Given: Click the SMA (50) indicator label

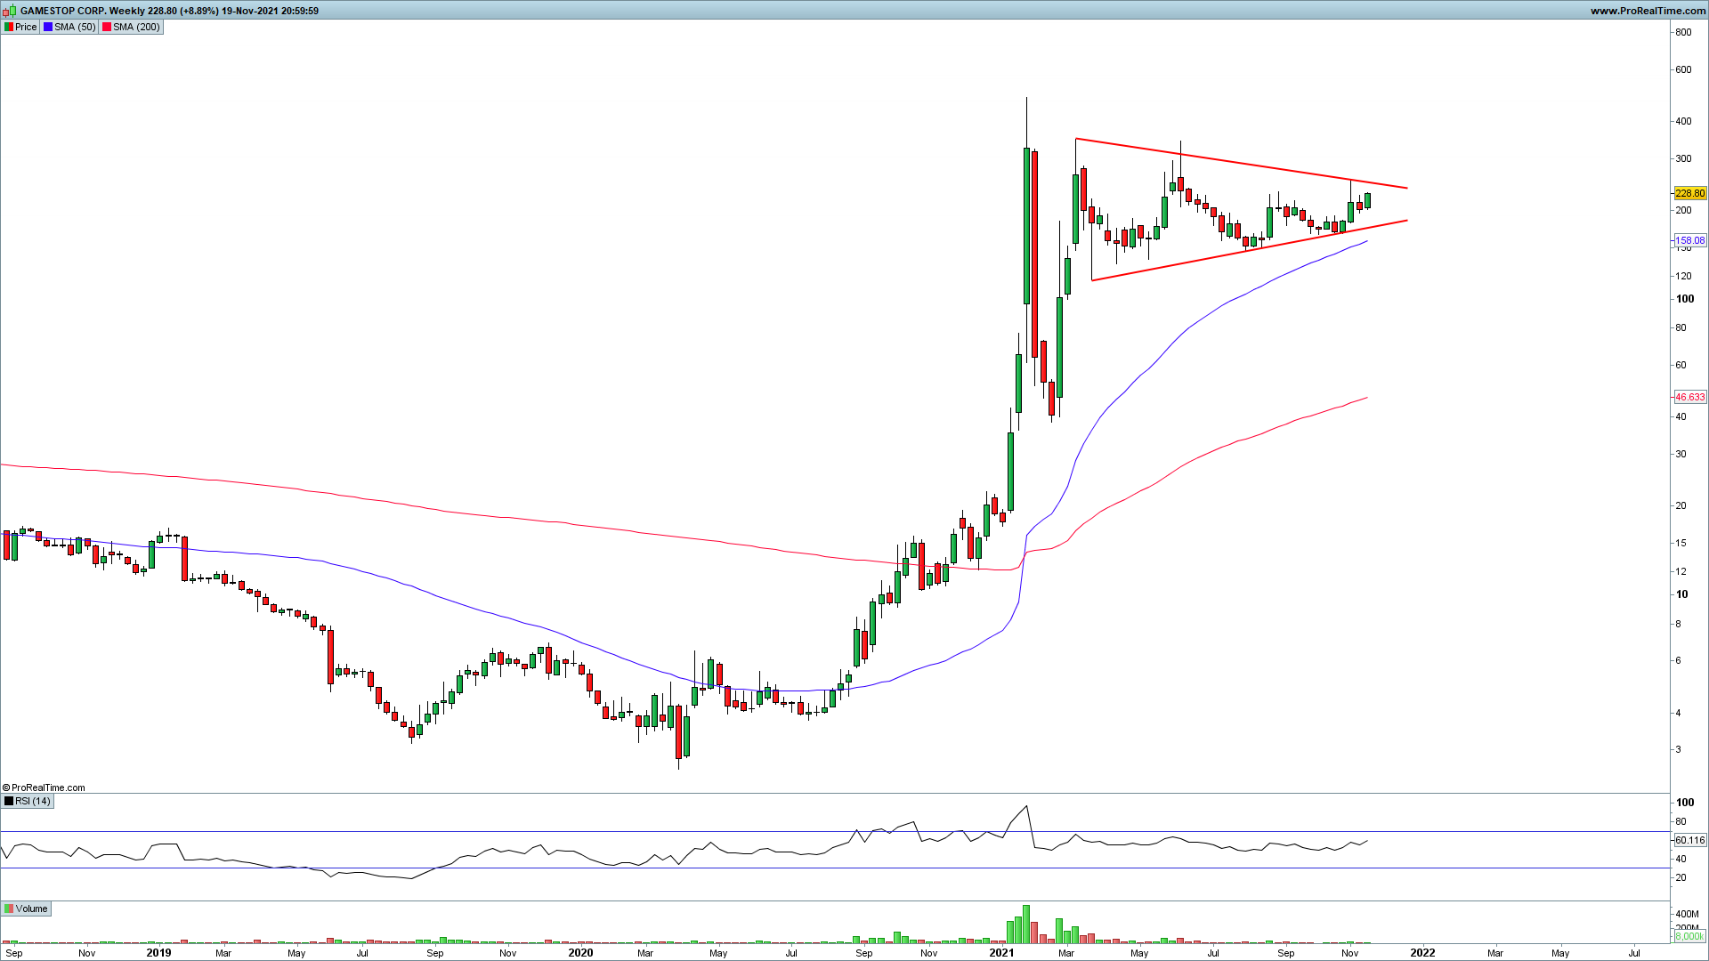Looking at the screenshot, I should tap(75, 27).
